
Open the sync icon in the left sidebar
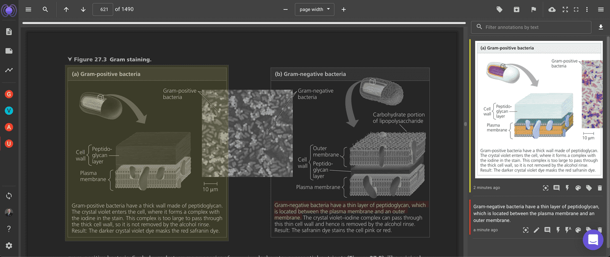coord(9,196)
